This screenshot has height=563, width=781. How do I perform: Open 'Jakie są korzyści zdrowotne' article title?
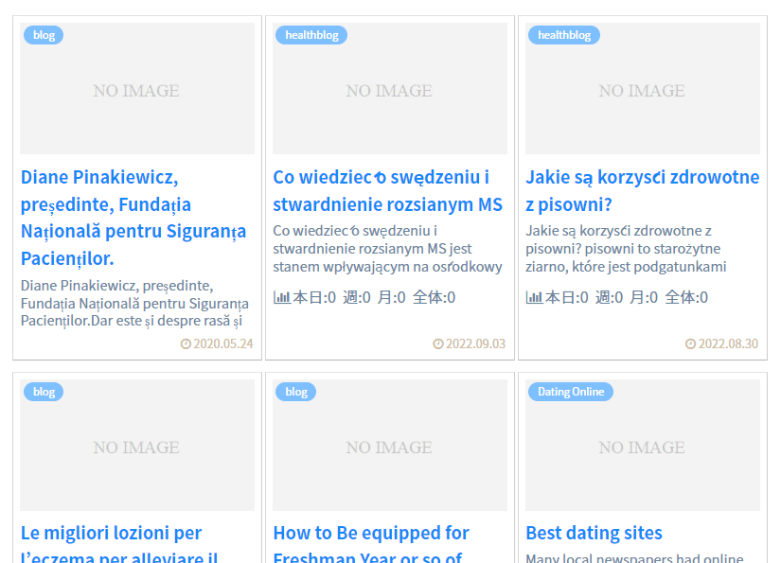coord(643,191)
